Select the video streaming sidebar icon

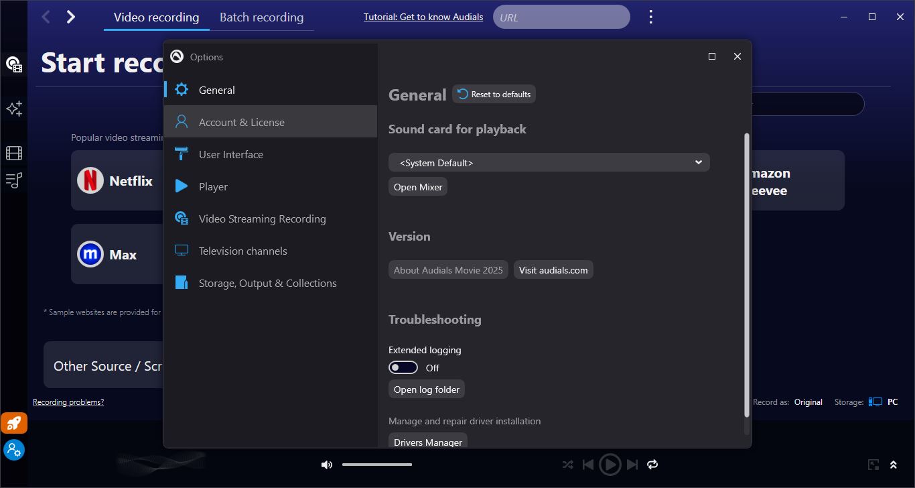point(14,64)
